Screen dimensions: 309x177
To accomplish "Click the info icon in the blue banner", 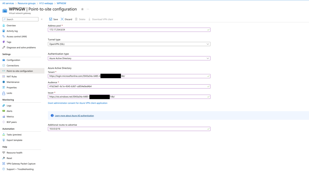I will click(52, 116).
